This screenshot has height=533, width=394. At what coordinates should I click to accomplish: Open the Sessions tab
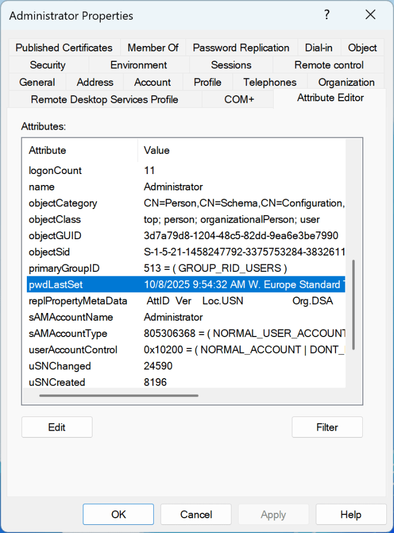pos(230,65)
